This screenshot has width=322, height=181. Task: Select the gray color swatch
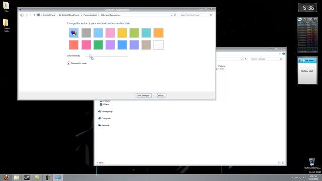click(x=86, y=33)
